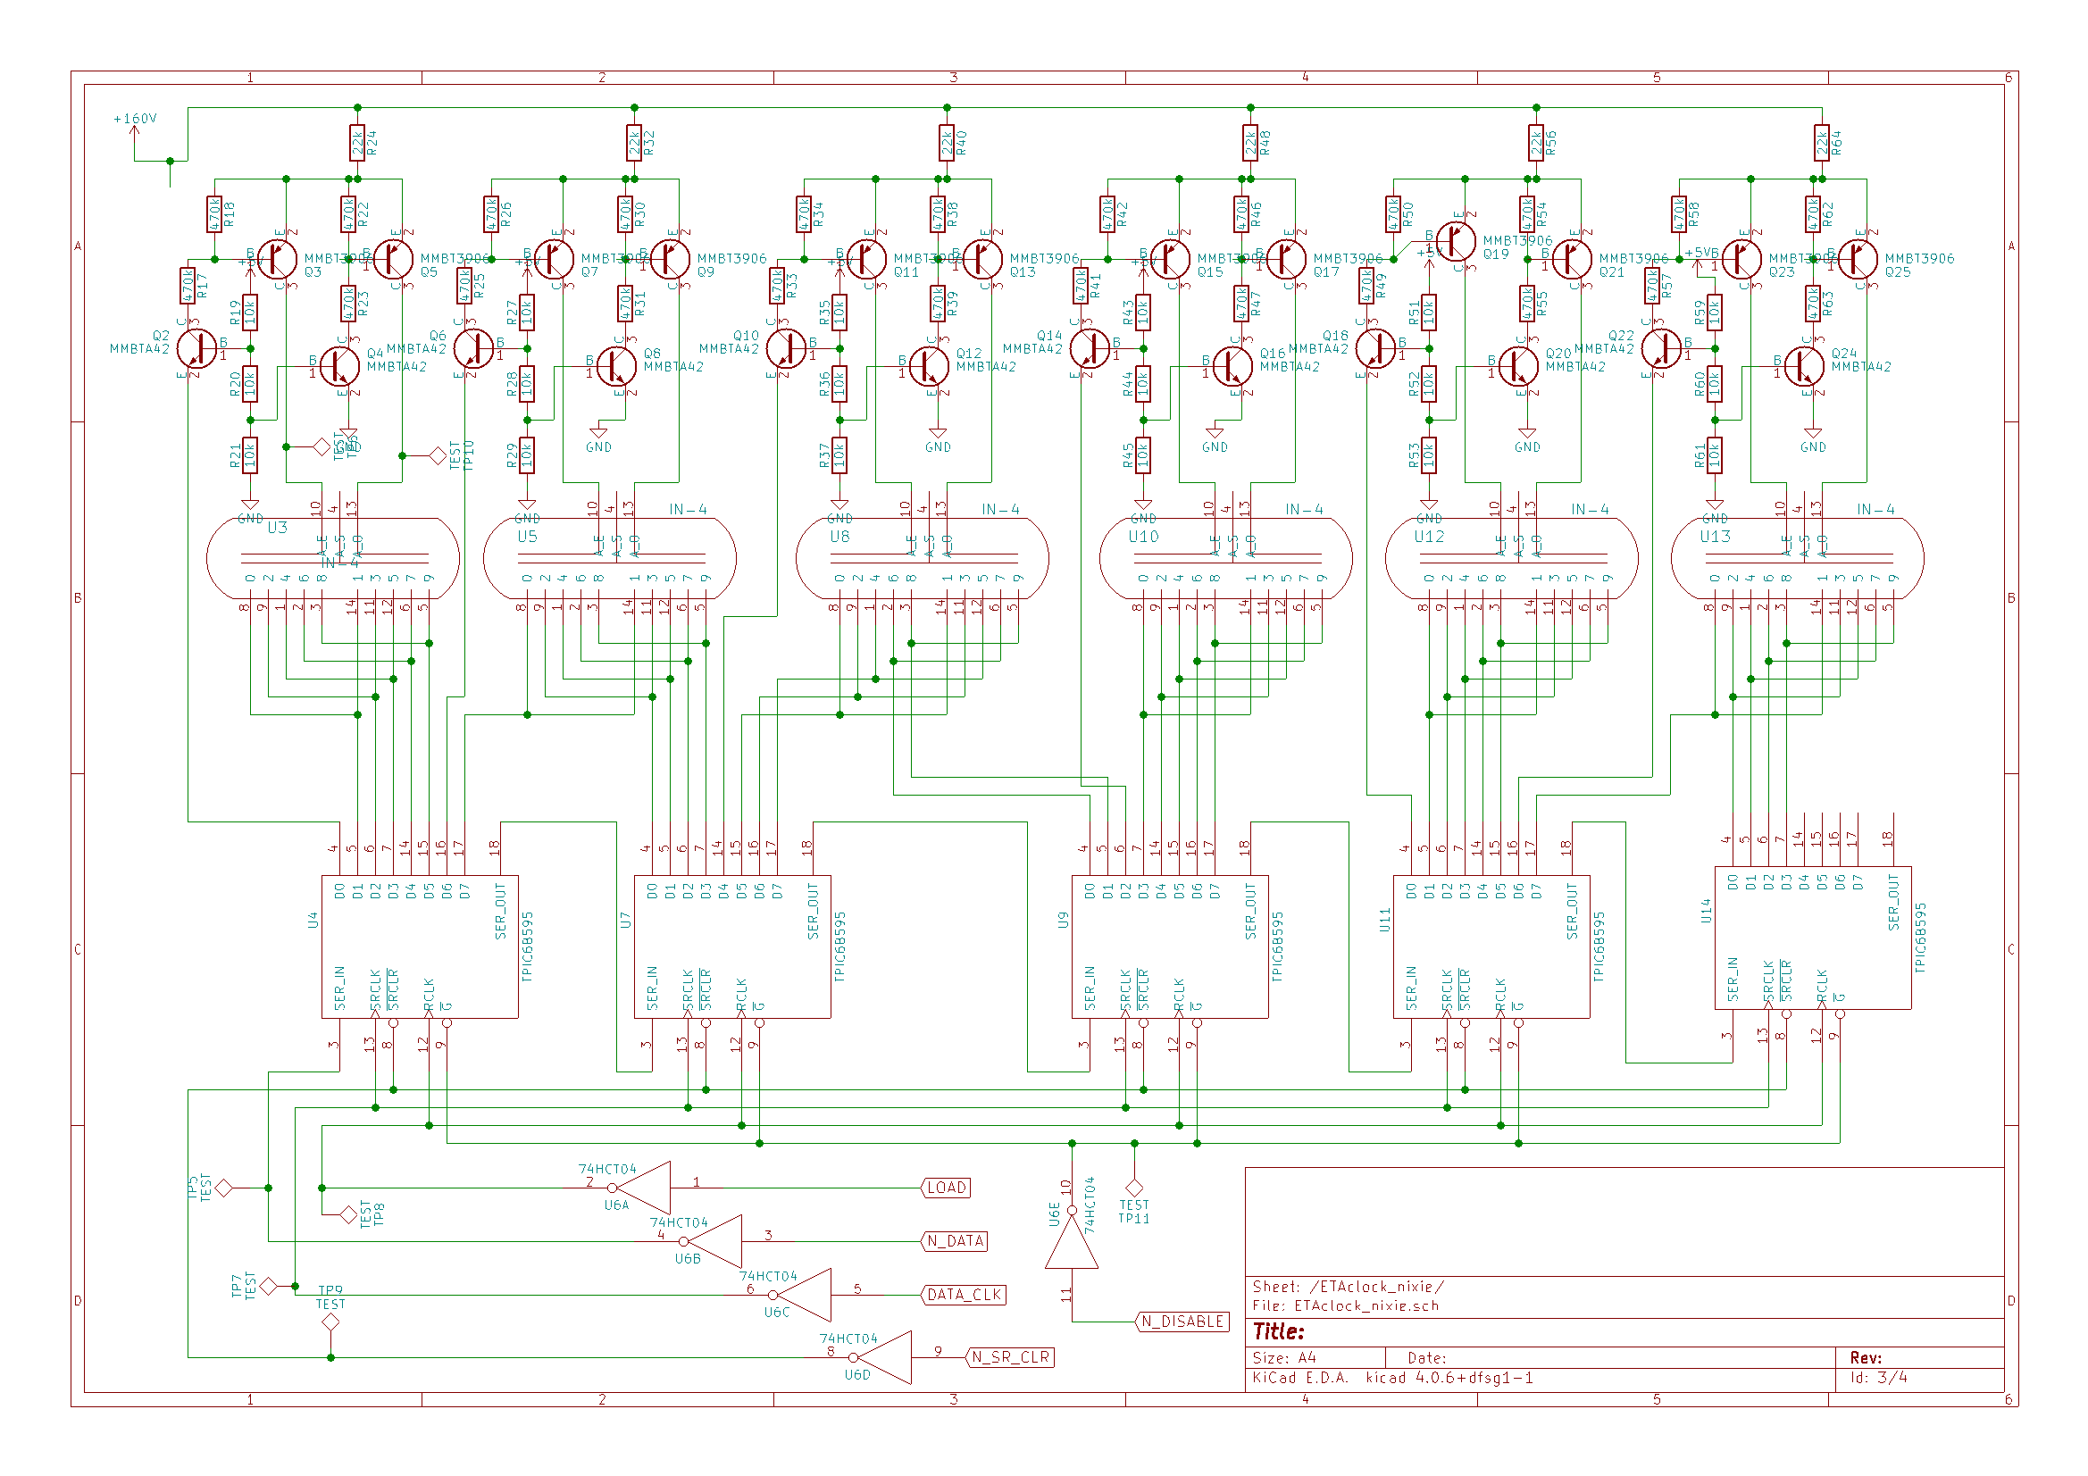
Task: Click the Sheet: /ETAclock_nixie/ text
Action: [x=1348, y=1287]
